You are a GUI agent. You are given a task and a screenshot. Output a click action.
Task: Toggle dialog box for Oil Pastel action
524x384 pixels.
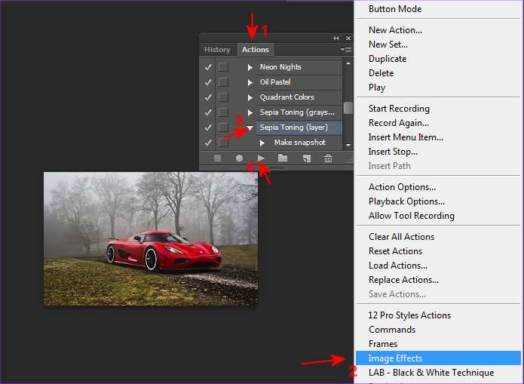pos(223,82)
